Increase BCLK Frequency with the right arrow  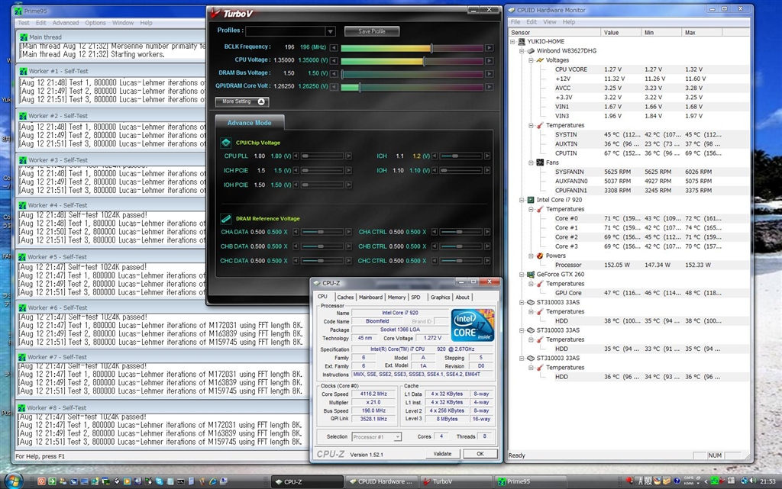point(490,47)
